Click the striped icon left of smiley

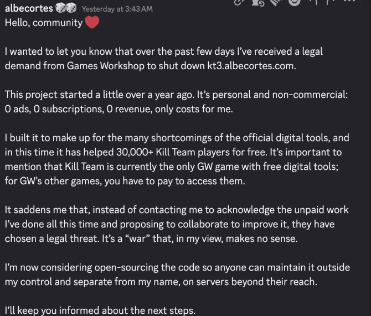(x=276, y=2)
